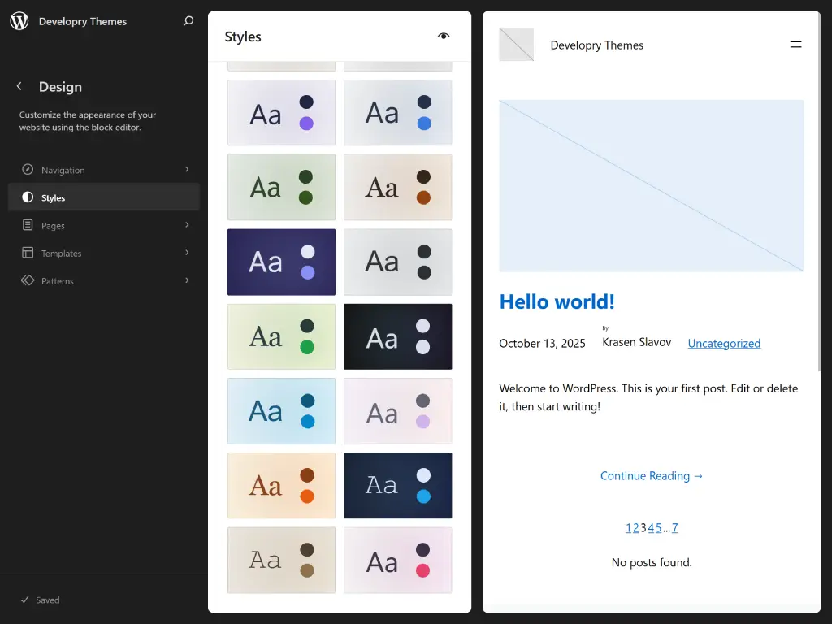This screenshot has height=624, width=832.
Task: Click the Uncategorized category link
Action: point(724,344)
